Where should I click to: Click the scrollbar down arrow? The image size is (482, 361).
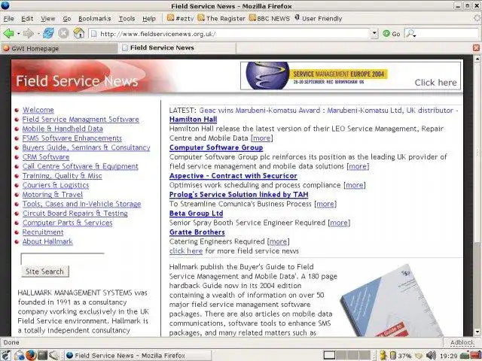(477, 332)
